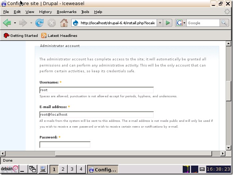The width and height of the screenshot is (233, 175).
Task: Click the CPU monitor applet
Action: click(186, 169)
